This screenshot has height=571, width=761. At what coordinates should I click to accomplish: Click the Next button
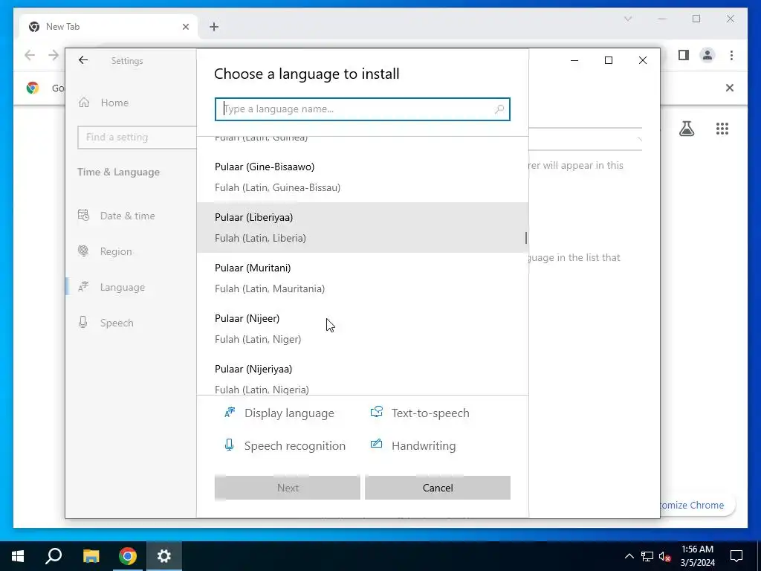pyautogui.click(x=288, y=488)
